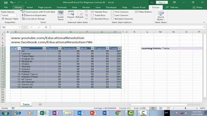207x116 pixels.
Task: Enable First Column checkbox
Action: point(112,12)
